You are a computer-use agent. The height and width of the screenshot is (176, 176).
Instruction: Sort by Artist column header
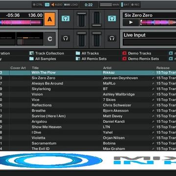[107, 68]
